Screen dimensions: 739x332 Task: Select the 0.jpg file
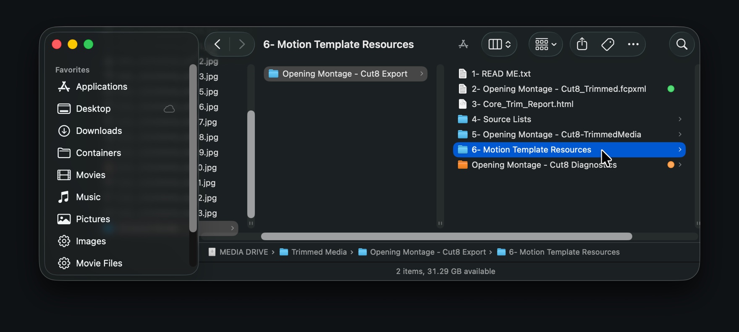pos(208,167)
